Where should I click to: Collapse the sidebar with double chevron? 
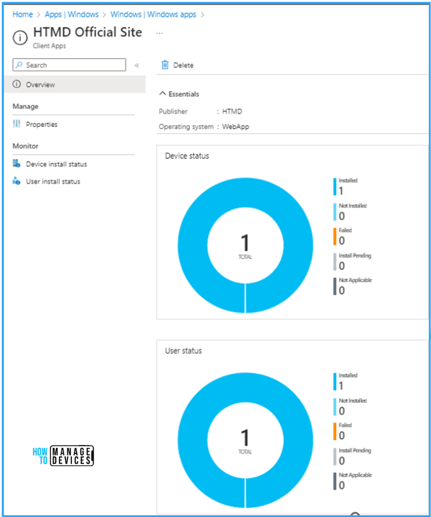click(137, 65)
